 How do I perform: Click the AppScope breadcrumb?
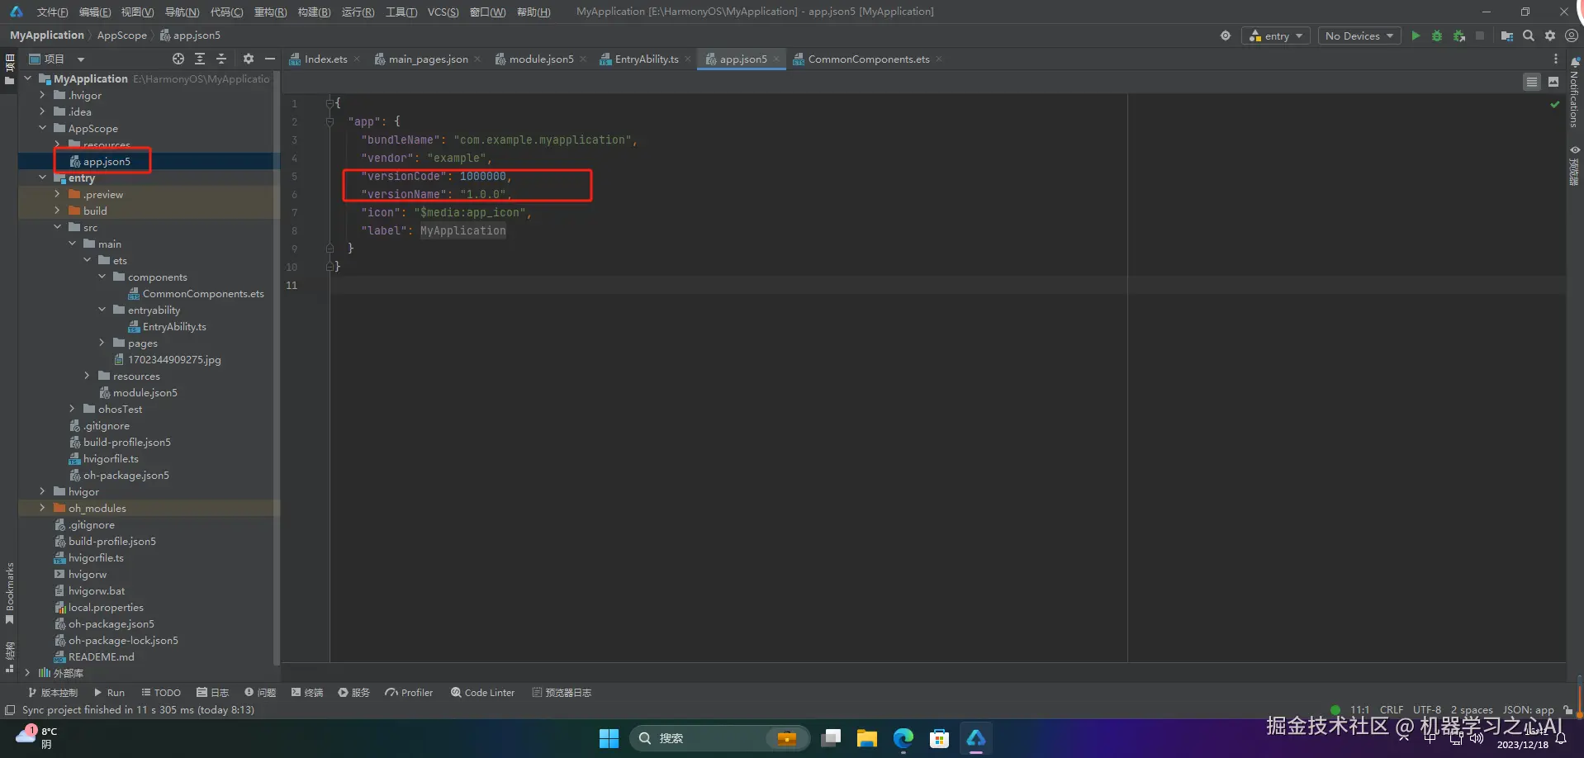click(121, 36)
